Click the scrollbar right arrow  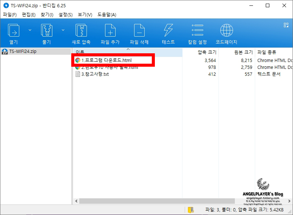click(x=289, y=201)
